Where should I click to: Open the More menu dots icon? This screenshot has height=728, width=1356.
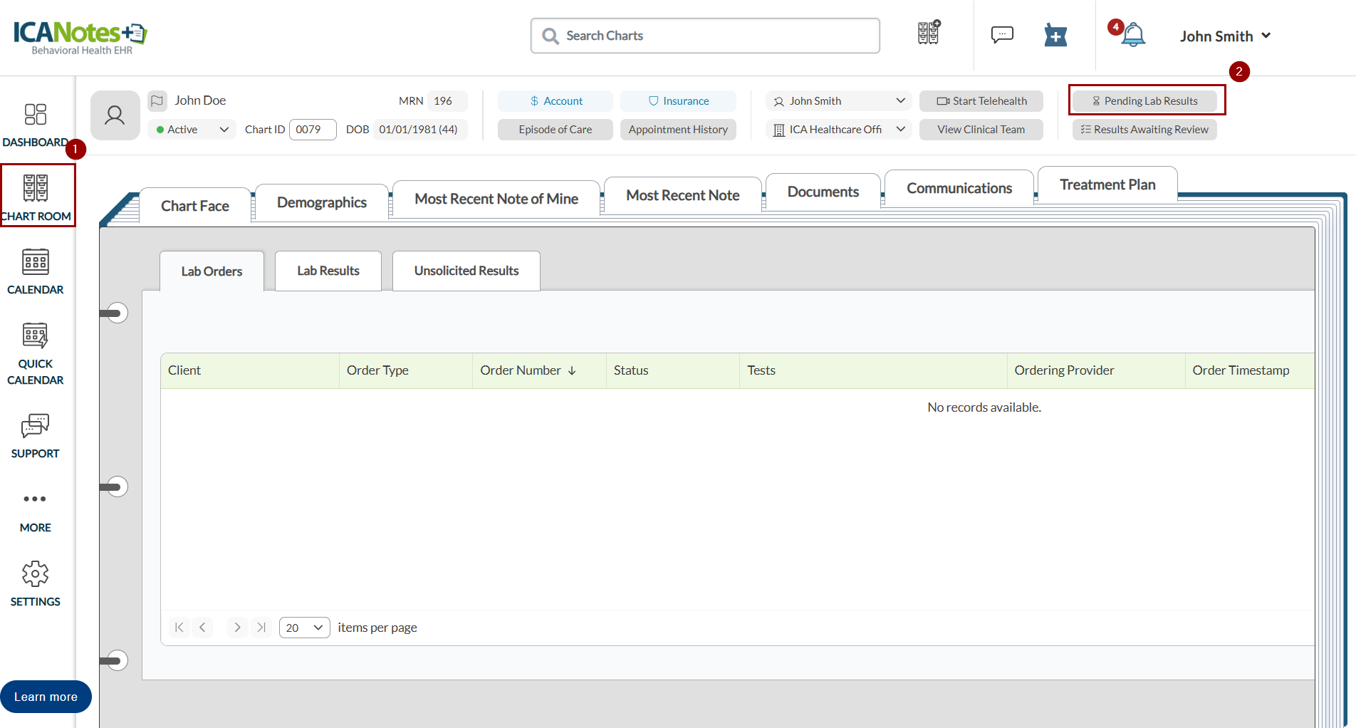[35, 499]
